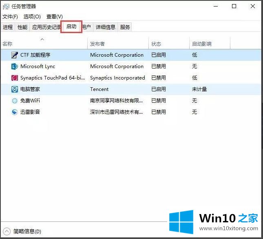
Task: Select the CTF 加载程序 row name
Action: click(x=35, y=55)
